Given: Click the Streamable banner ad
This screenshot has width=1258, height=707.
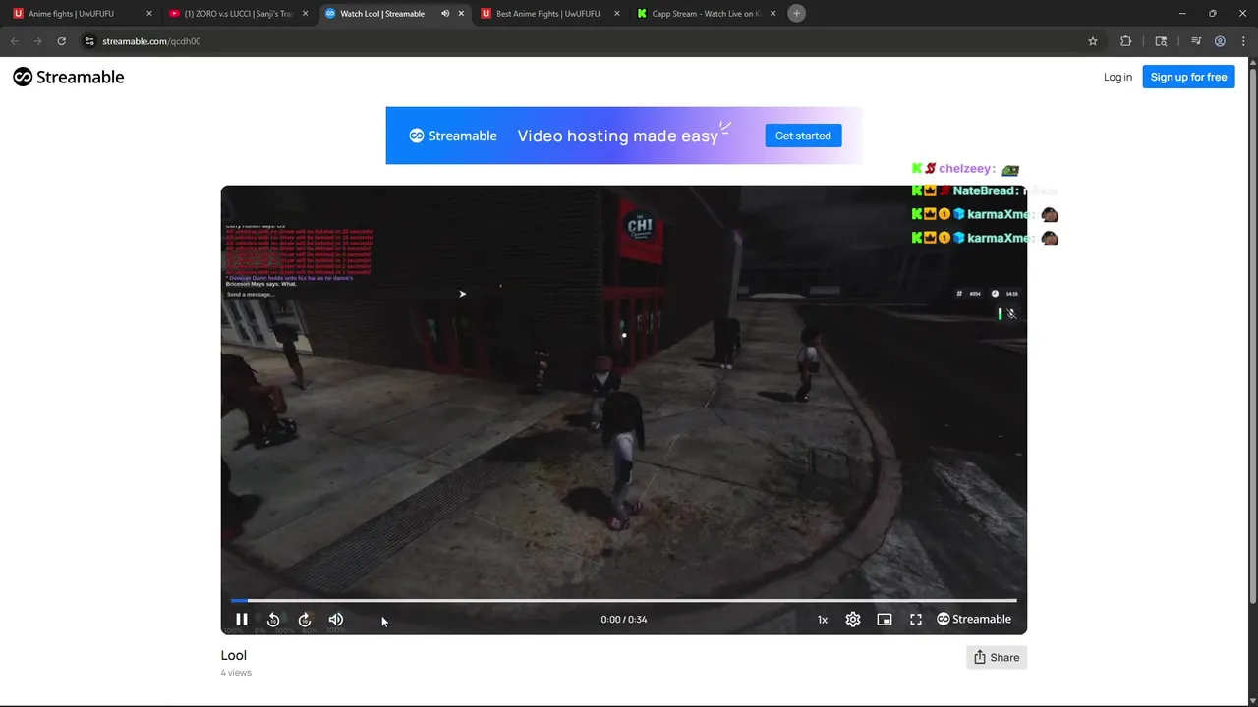Looking at the screenshot, I should pos(624,136).
